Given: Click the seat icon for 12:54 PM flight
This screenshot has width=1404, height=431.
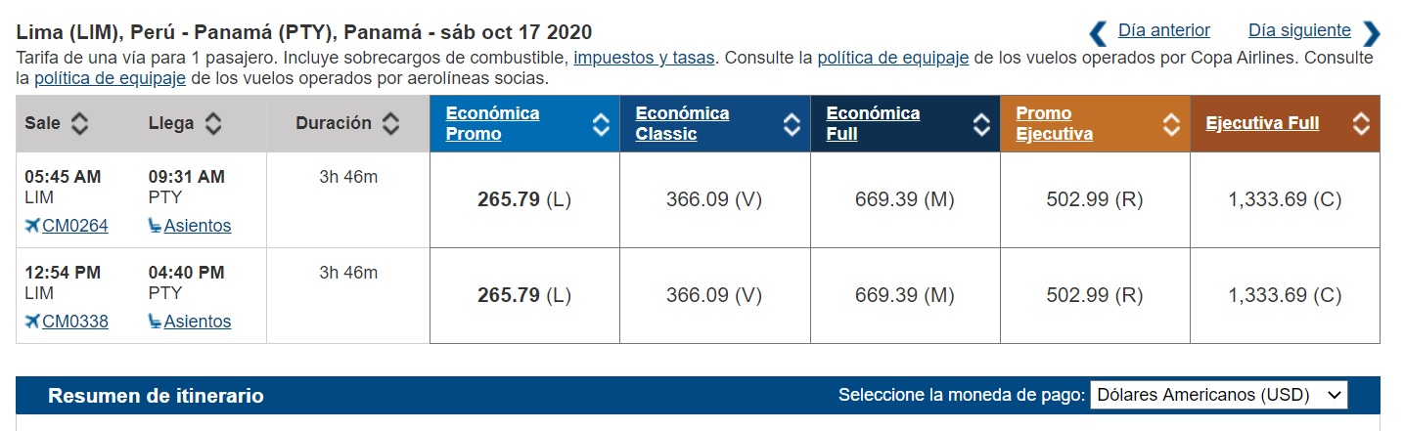Looking at the screenshot, I should pyautogui.click(x=155, y=322).
